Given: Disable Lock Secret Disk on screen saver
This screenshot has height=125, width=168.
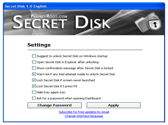Looking at the screenshot, I should 34,80.
